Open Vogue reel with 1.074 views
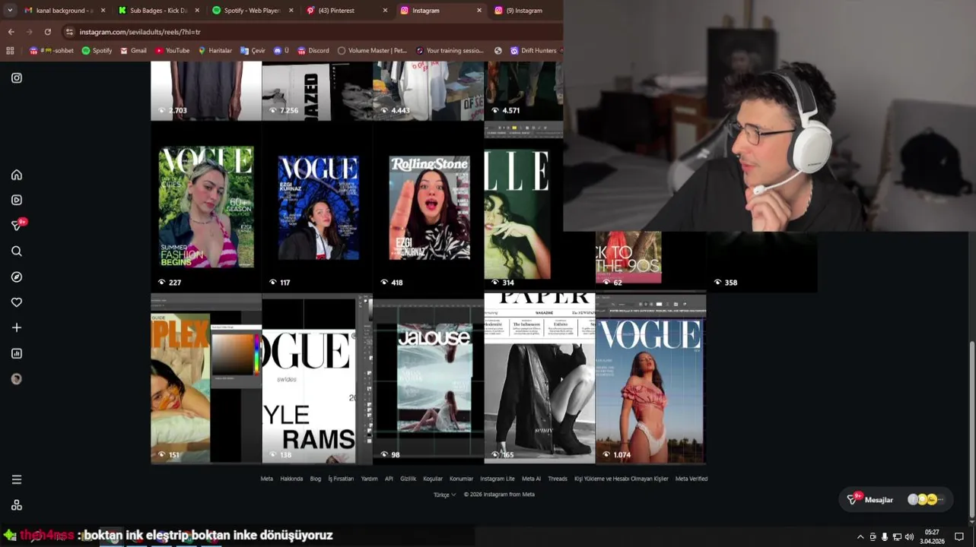Viewport: 976px width, 547px height. [x=650, y=378]
